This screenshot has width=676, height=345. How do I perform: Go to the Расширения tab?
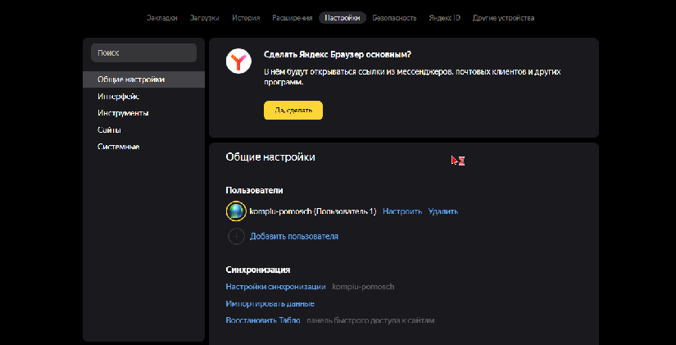293,18
